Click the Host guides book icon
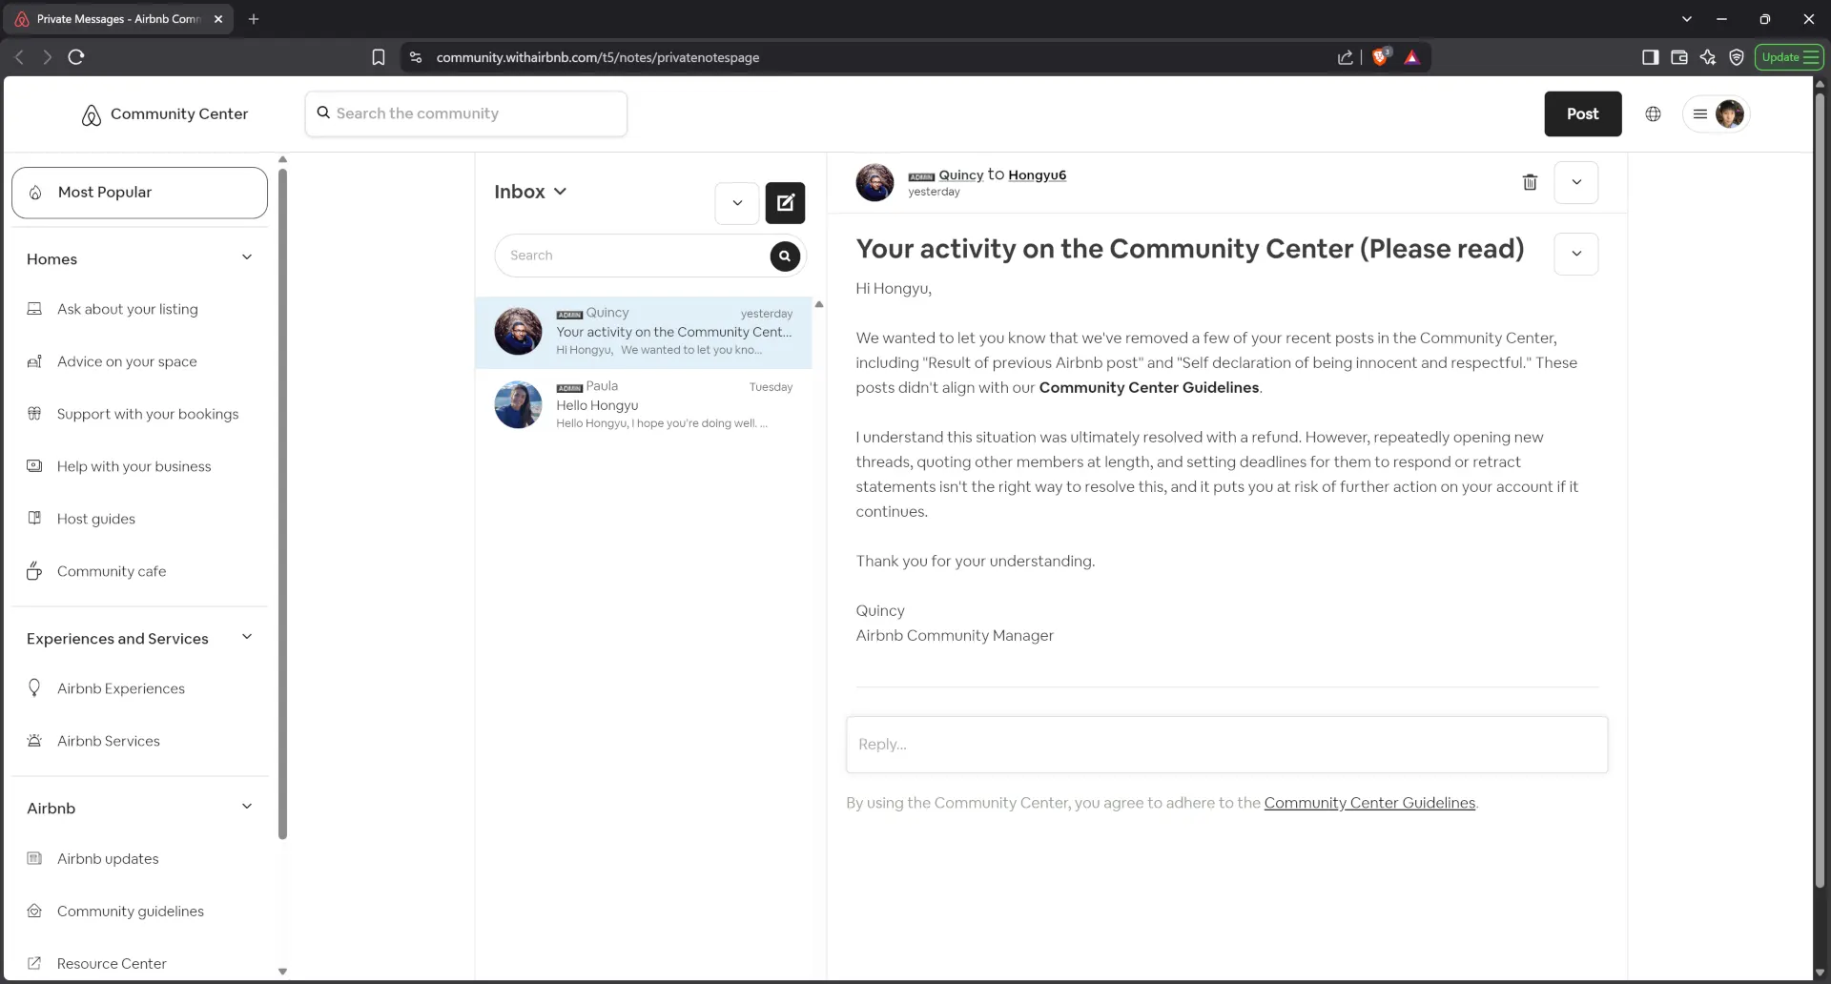The height and width of the screenshot is (984, 1831). (34, 519)
